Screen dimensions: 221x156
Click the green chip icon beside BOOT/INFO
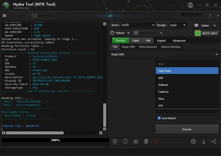click(198, 33)
